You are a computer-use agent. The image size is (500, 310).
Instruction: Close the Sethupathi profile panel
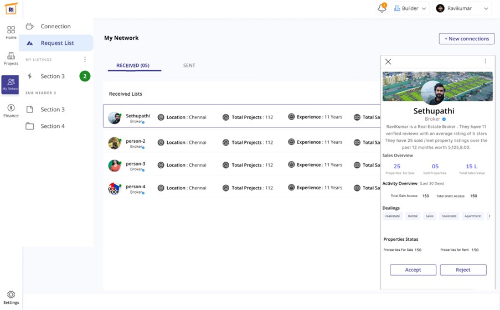coord(388,62)
